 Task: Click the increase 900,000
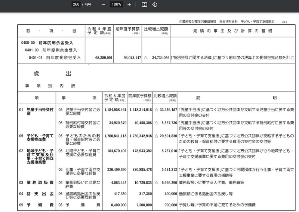171,205
